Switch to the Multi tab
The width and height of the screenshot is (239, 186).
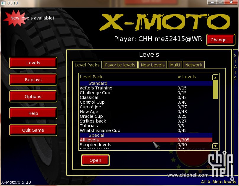175,65
